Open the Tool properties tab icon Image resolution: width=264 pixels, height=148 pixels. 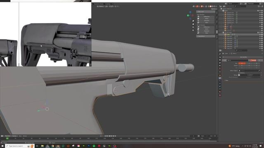tap(220, 54)
